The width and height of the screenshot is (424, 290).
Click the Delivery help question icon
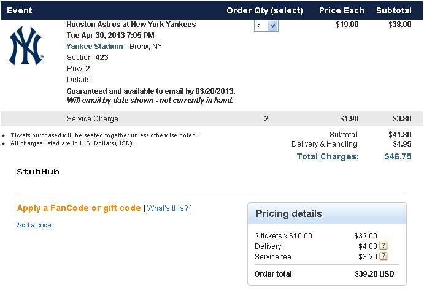pos(383,246)
